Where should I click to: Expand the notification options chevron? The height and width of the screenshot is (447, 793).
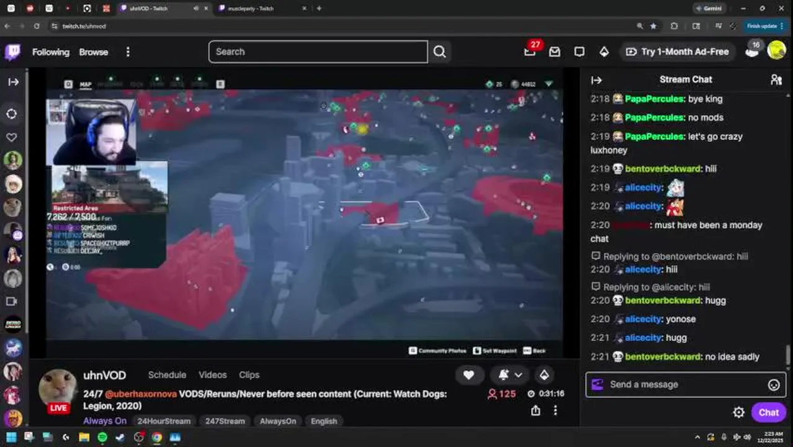coord(518,375)
